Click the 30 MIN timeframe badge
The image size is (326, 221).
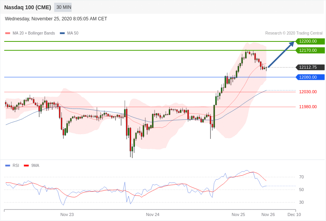point(63,7)
